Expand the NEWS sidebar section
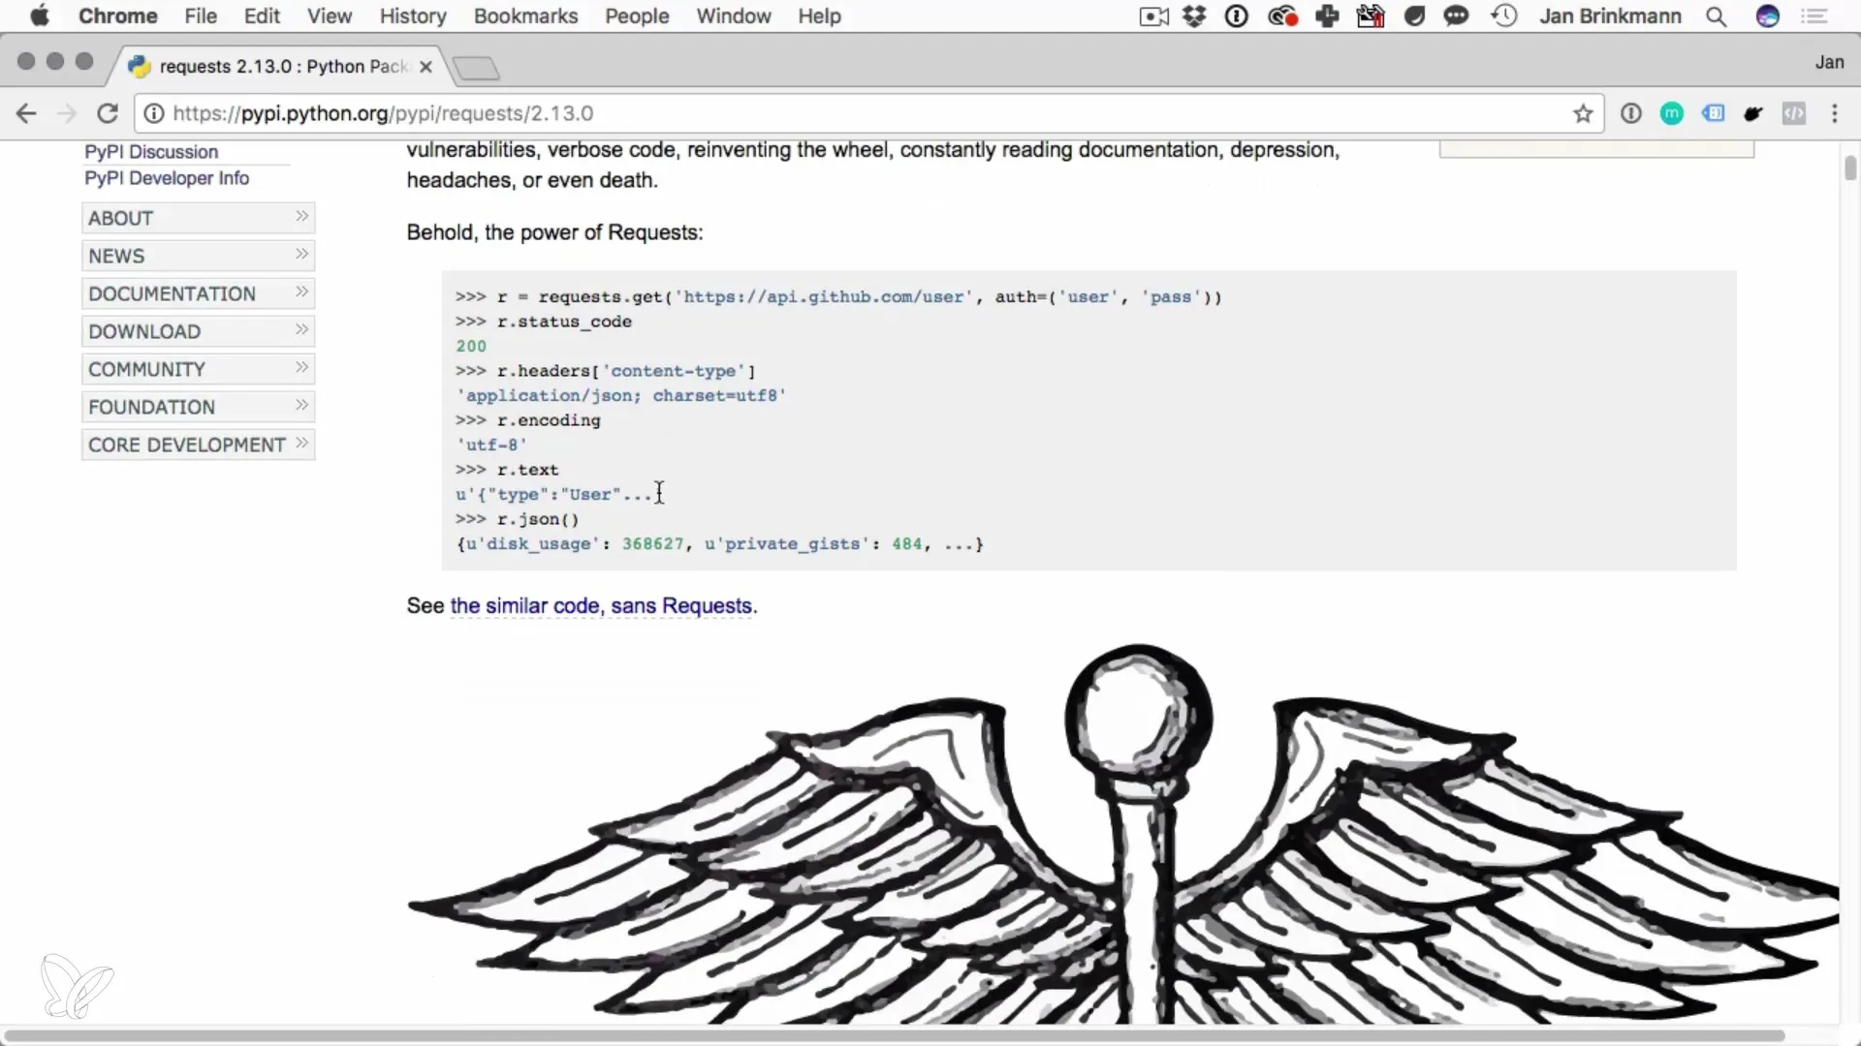The width and height of the screenshot is (1861, 1046). 199,256
